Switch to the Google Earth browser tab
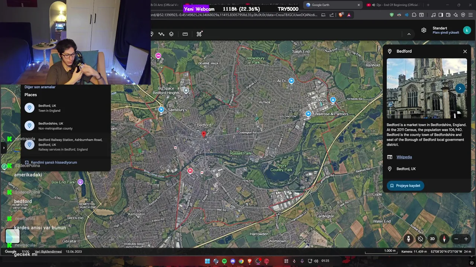The width and height of the screenshot is (476, 267). 332,5
